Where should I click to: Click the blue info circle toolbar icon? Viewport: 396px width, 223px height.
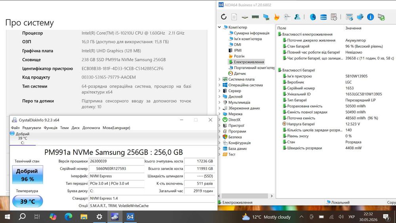371,17
